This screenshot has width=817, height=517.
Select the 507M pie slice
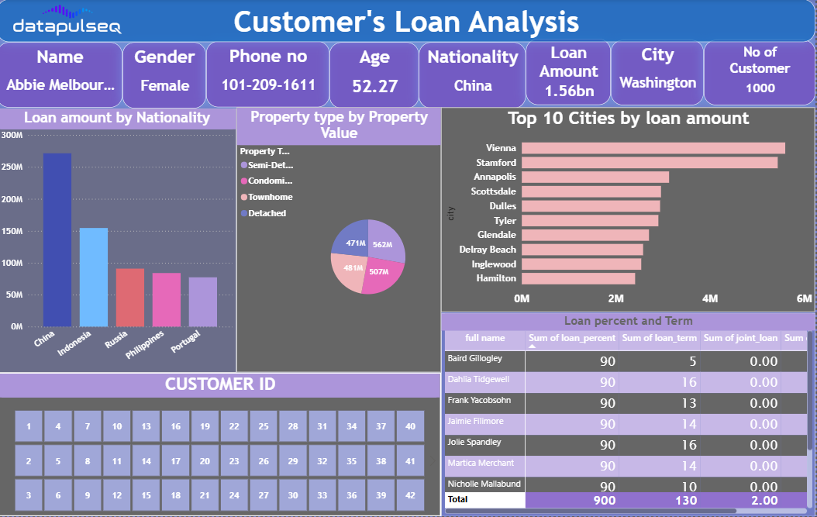(x=382, y=274)
